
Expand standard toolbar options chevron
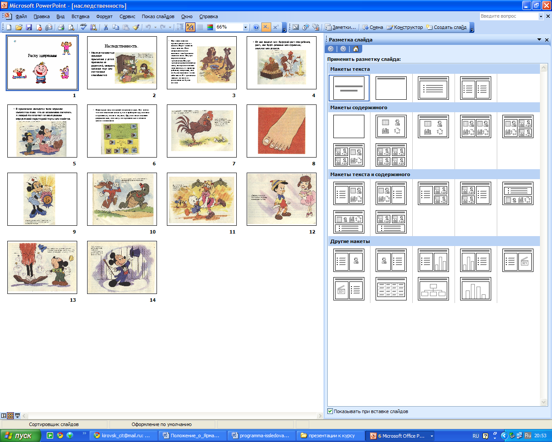[x=284, y=28]
